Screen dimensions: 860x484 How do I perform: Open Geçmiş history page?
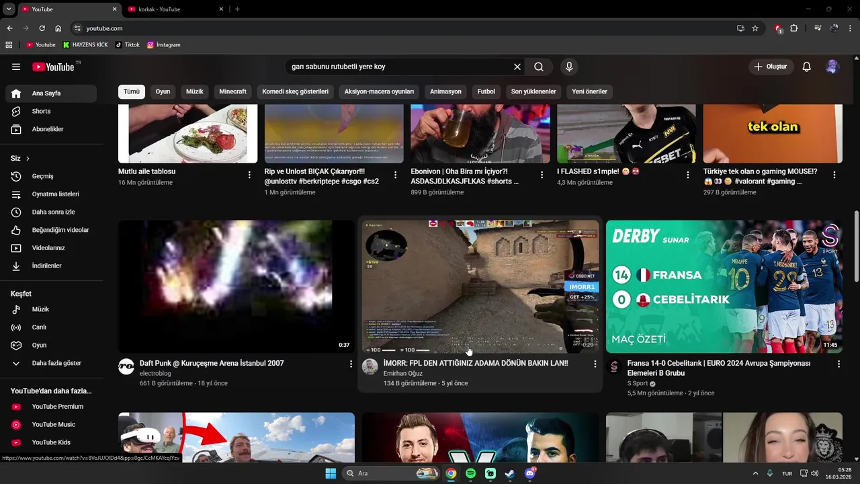point(51,176)
